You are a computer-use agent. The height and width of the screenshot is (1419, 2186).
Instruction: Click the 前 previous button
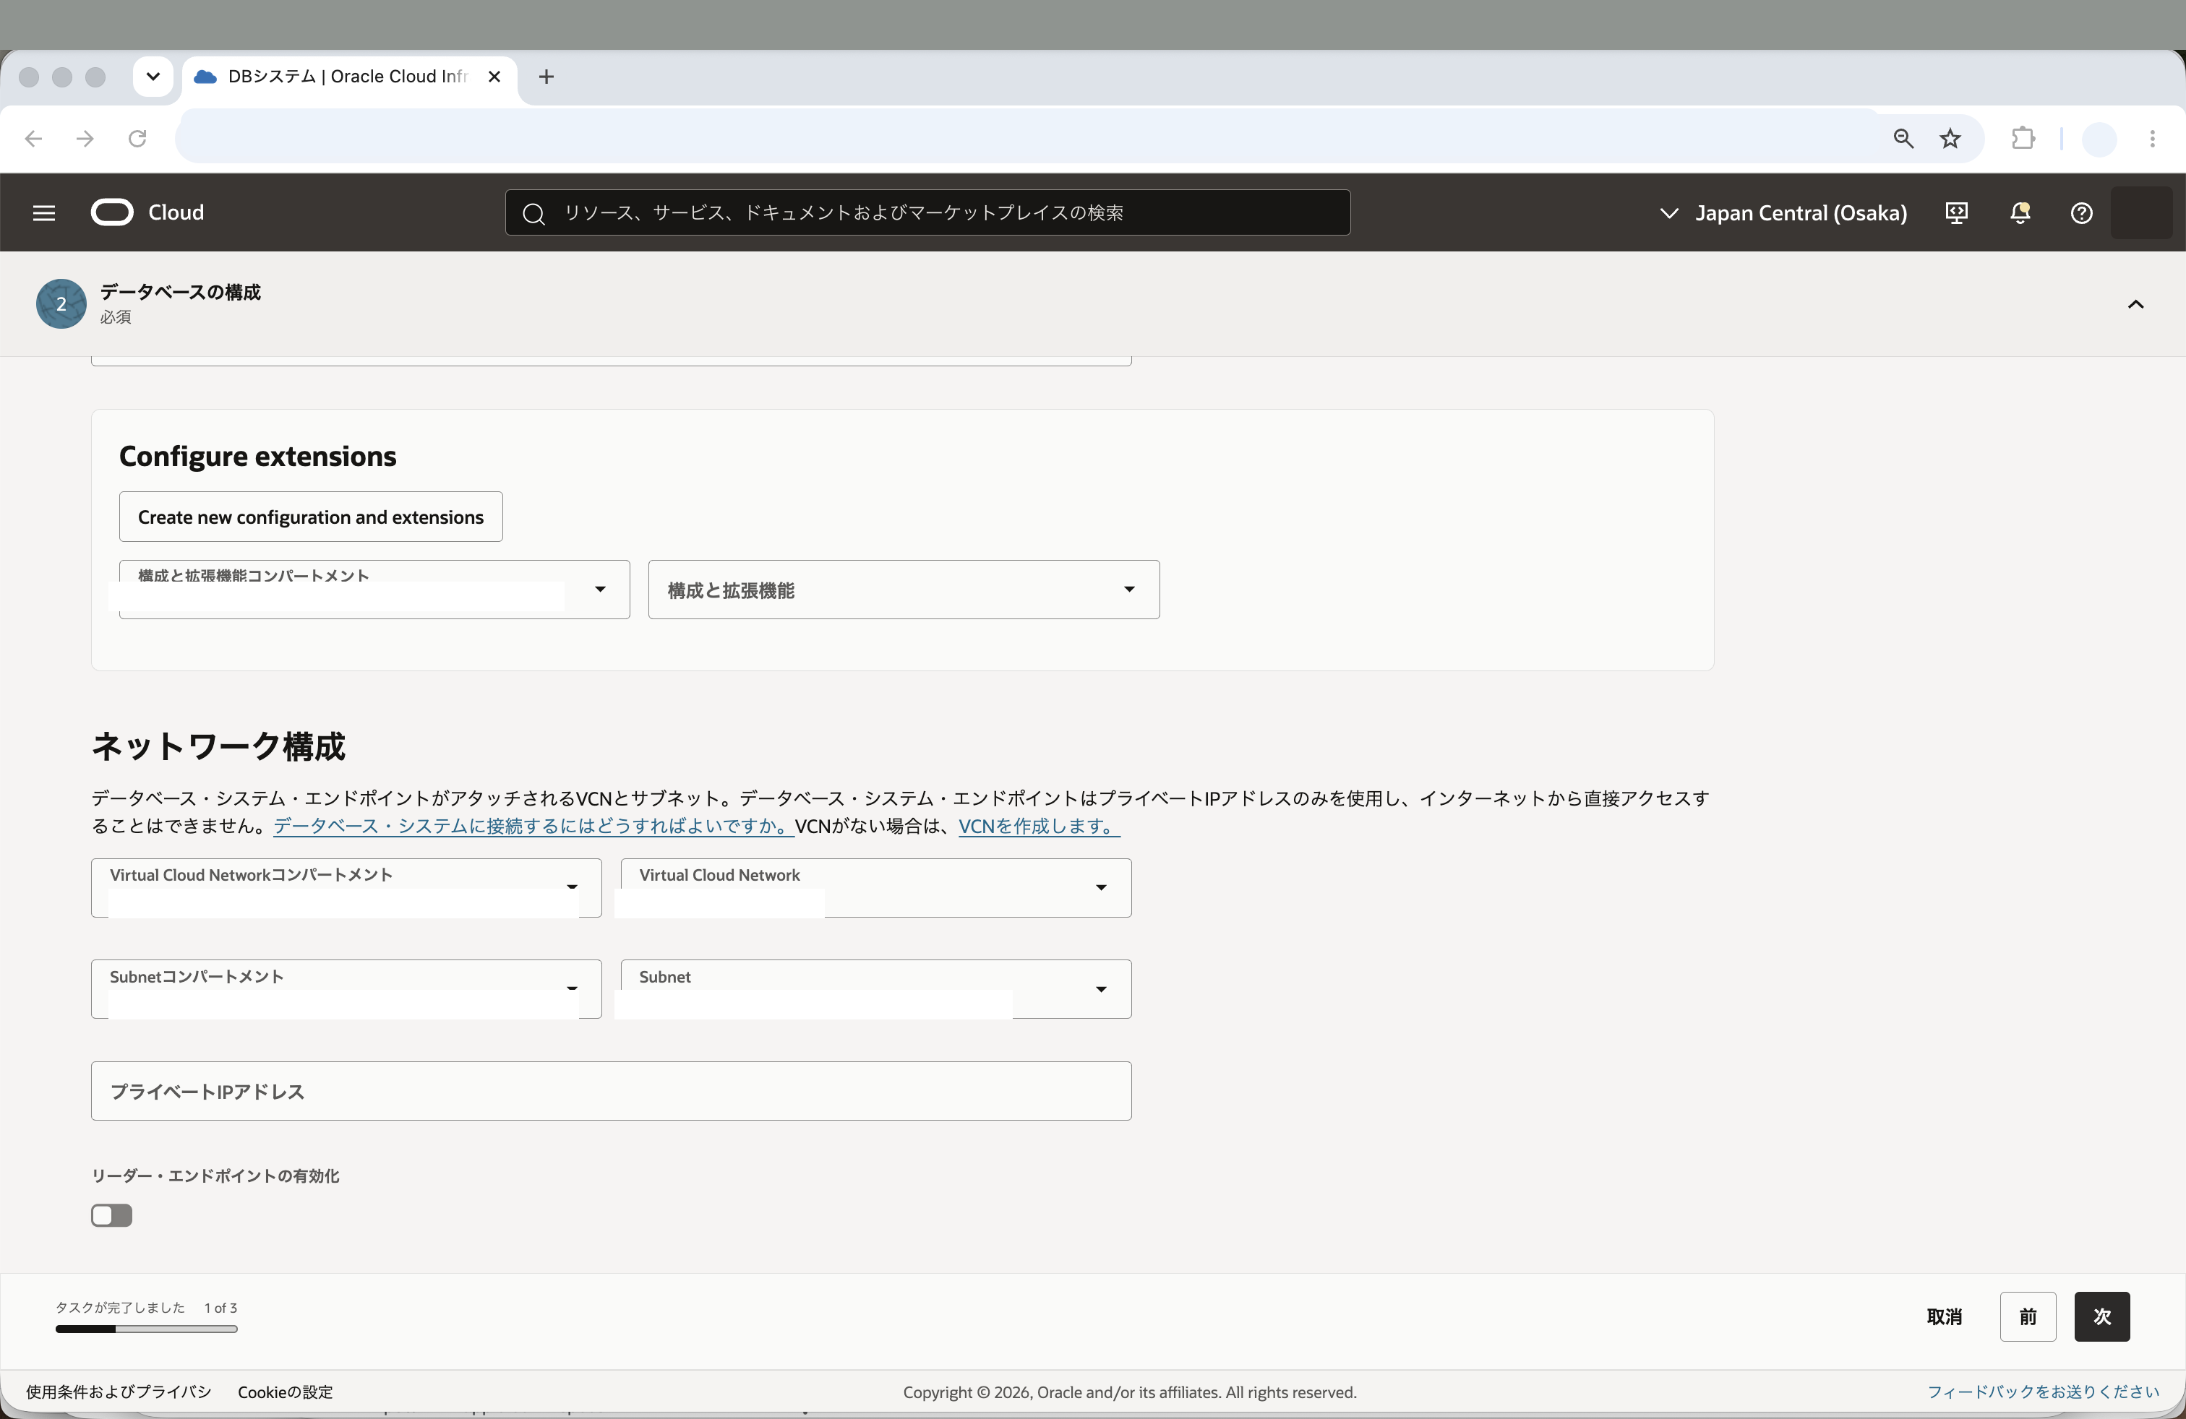point(2027,1316)
